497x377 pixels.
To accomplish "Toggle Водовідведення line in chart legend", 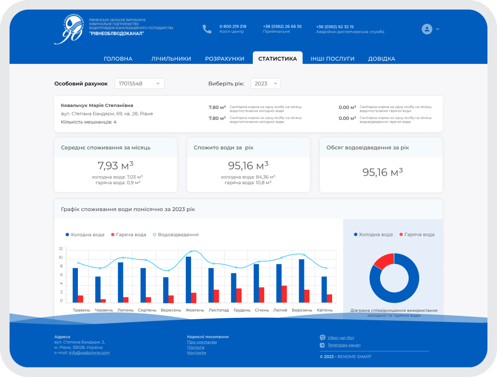I will tap(176, 235).
